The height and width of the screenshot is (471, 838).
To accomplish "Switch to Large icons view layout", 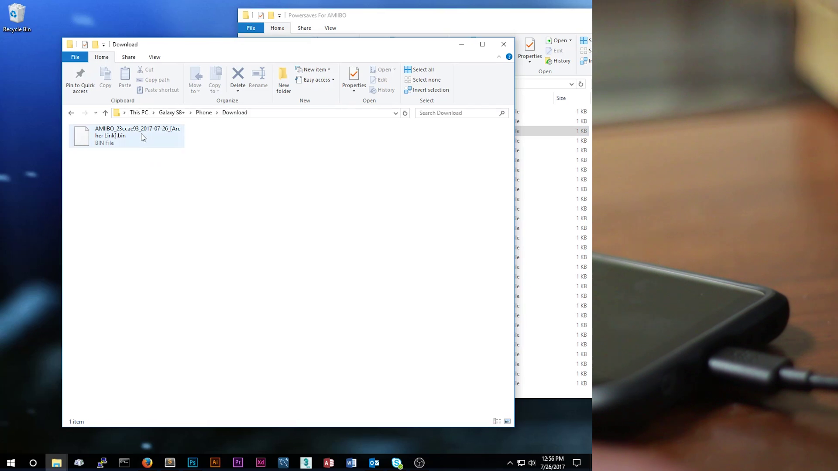I will tap(507, 421).
